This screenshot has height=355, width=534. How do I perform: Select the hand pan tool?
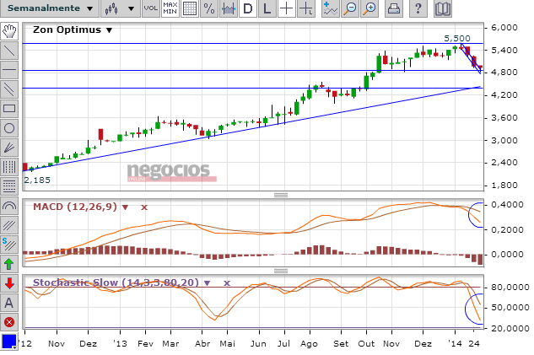[9, 31]
